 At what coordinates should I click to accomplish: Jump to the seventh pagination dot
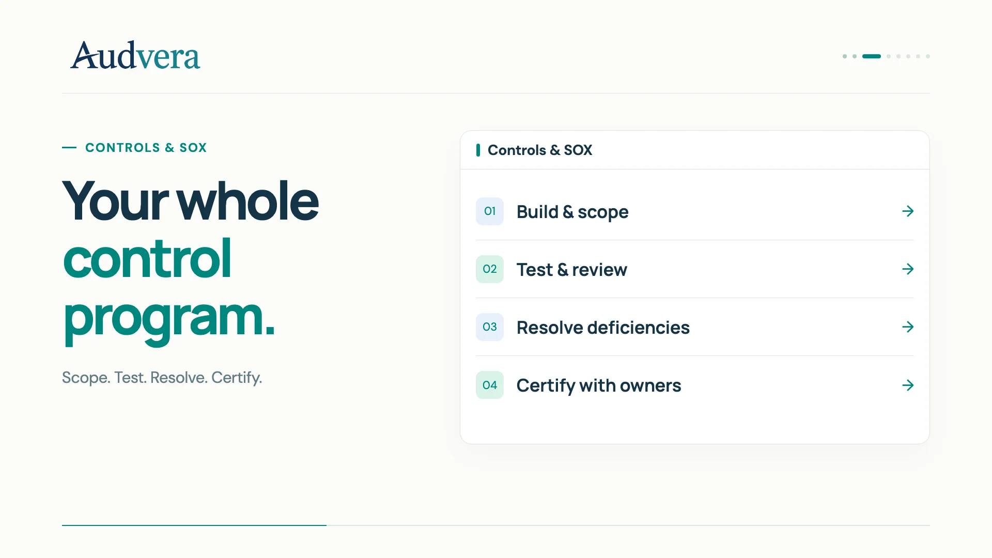pyautogui.click(x=918, y=56)
